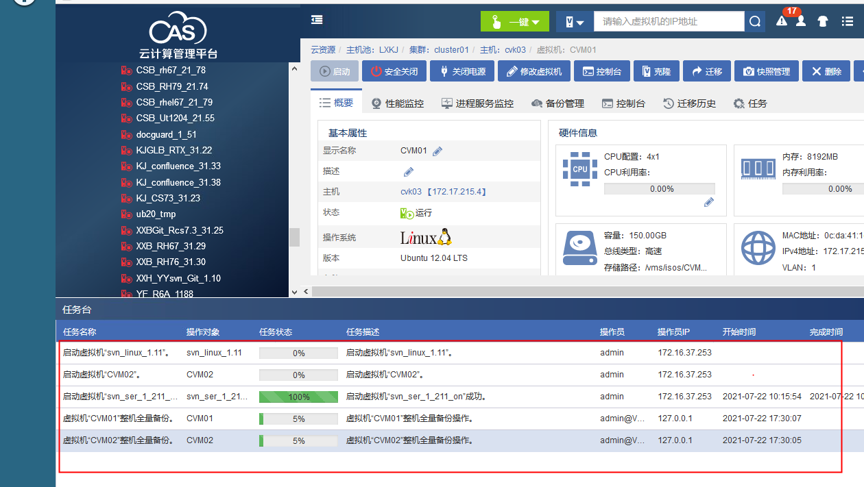This screenshot has height=487, width=864.
Task: Click the 100% progress bar for svn_ser_1_211
Action: click(298, 397)
